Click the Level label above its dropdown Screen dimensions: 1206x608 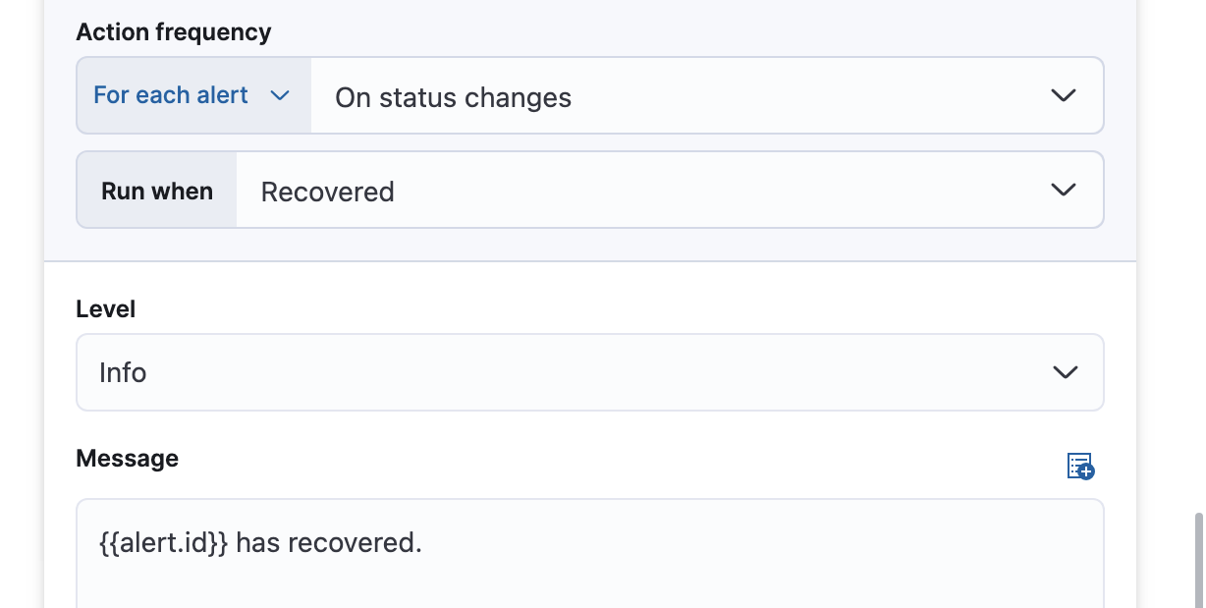click(105, 308)
